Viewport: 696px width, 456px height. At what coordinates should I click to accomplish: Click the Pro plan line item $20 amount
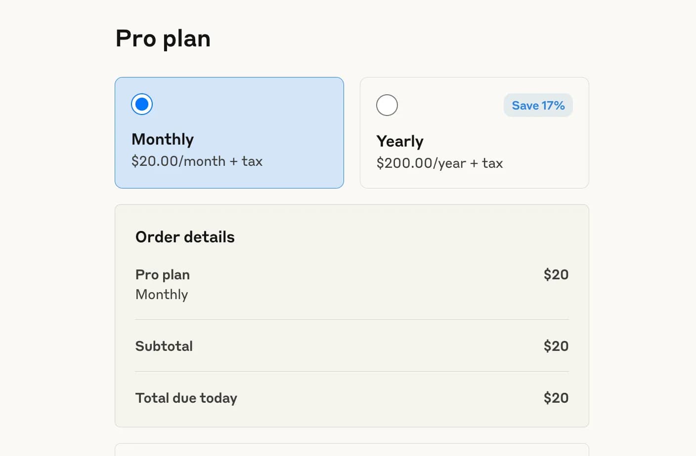coord(556,274)
